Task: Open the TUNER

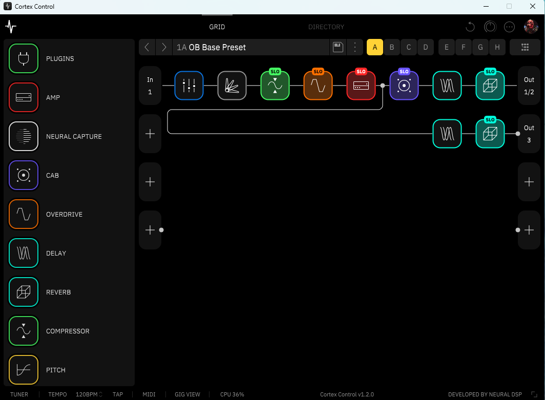Action: click(19, 394)
